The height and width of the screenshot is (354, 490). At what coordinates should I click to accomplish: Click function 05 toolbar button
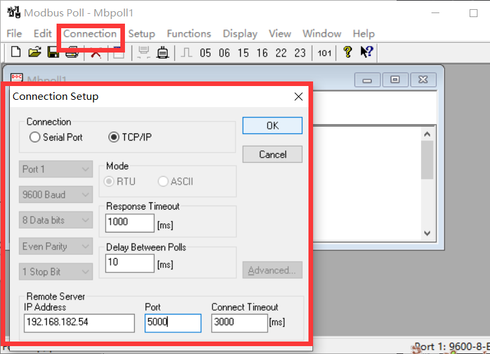[205, 53]
